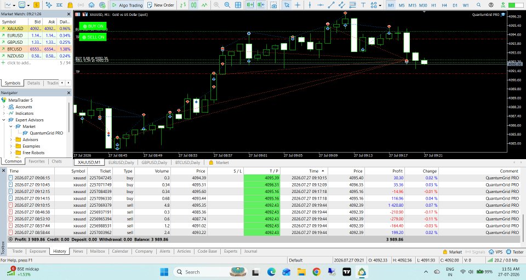Launch Google Chrome from taskbar

pos(316,272)
